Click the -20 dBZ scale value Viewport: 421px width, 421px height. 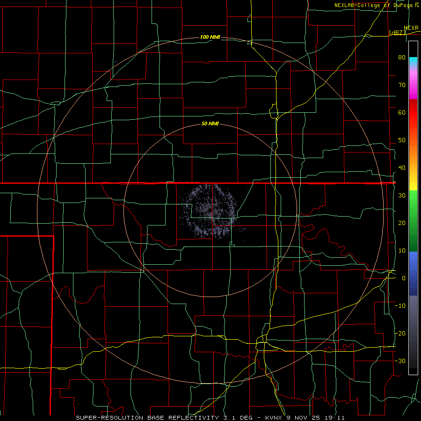tap(400, 334)
